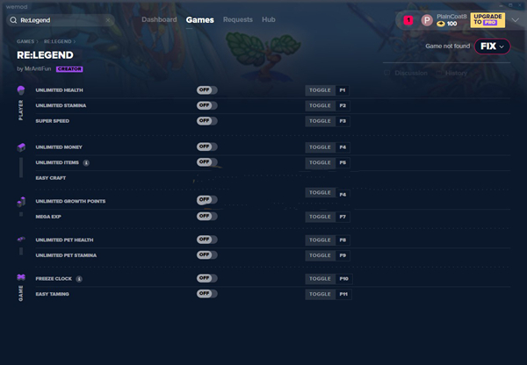
Task: Click info icon beside Unlimited Items
Action: (x=86, y=162)
